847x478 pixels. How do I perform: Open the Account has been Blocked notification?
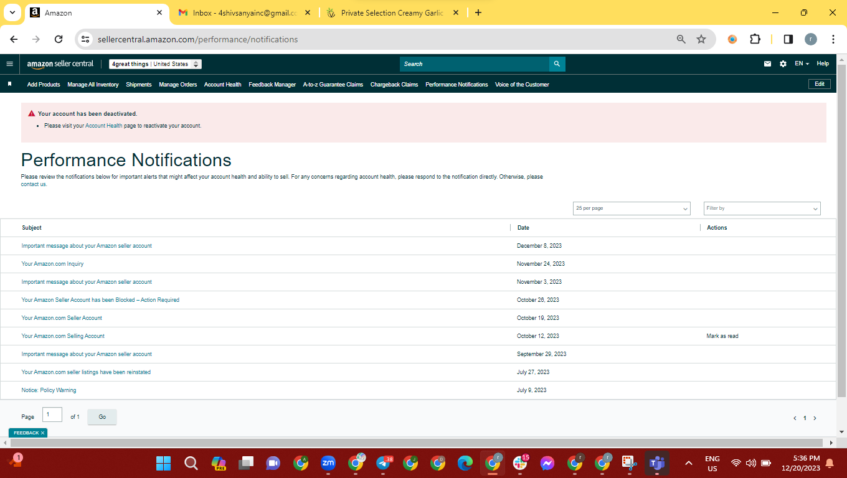point(100,300)
